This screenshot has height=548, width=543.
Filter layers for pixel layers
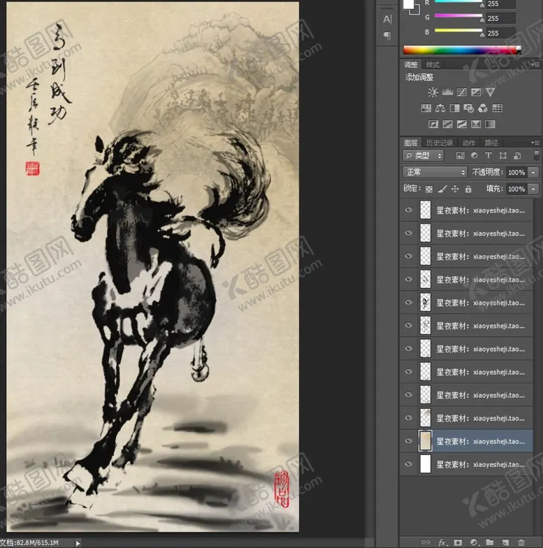461,155
